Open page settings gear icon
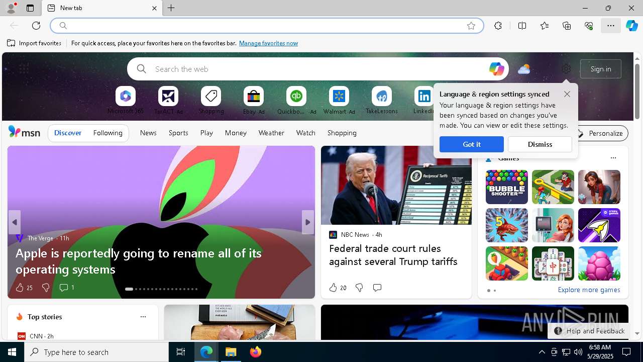Screen dimensions: 643x362 566,69
